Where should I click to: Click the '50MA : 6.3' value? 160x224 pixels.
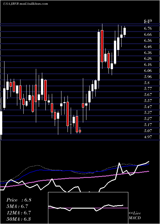(19, 219)
